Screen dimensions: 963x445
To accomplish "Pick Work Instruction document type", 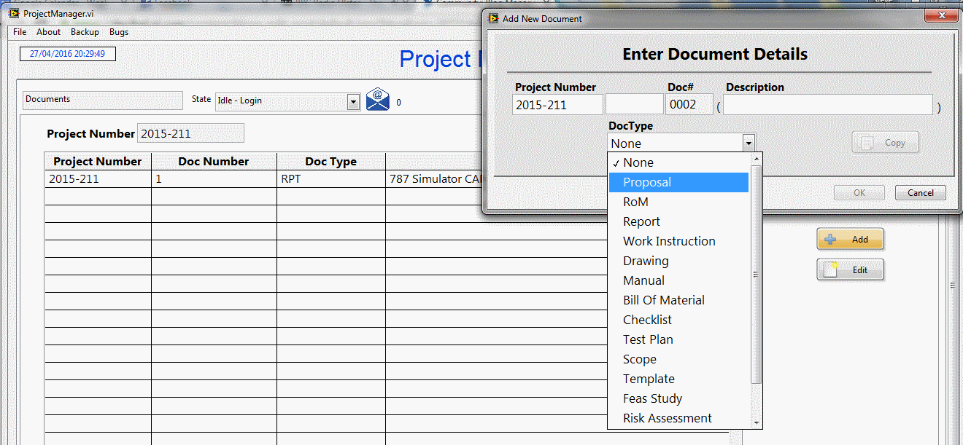I will point(679,241).
